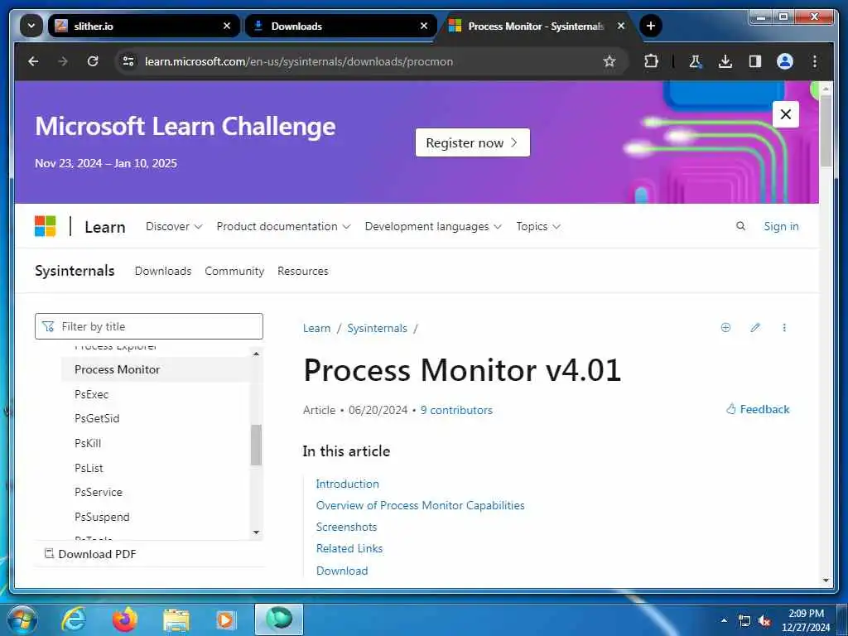This screenshot has width=848, height=636.
Task: Open site information icon in address bar
Action: pos(128,61)
